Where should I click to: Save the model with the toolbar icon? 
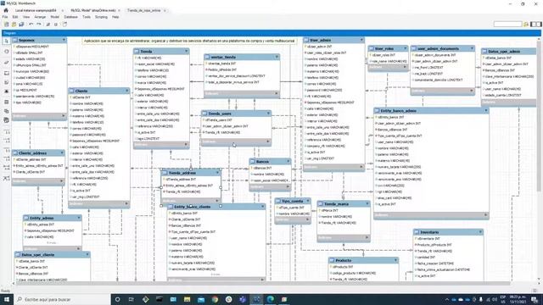click(21, 25)
